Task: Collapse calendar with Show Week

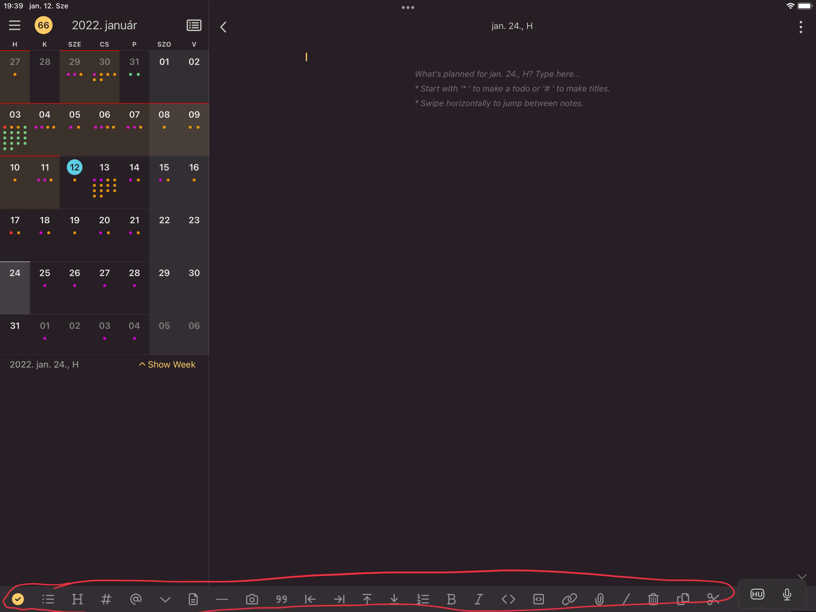Action: [167, 364]
